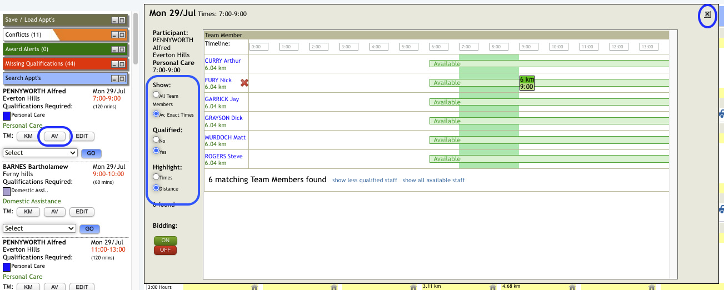Turn Bidding ON
The height and width of the screenshot is (290, 724).
[x=166, y=241]
